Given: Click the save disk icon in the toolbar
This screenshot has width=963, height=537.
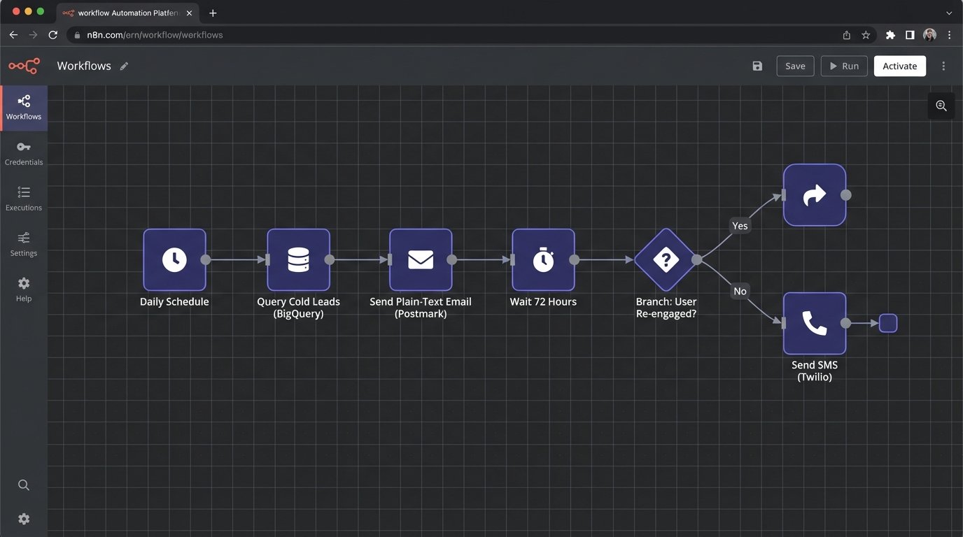Looking at the screenshot, I should (x=757, y=65).
